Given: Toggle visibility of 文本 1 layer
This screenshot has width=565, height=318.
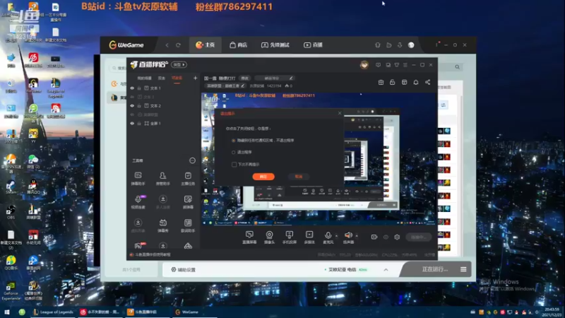Looking at the screenshot, I should tap(132, 88).
